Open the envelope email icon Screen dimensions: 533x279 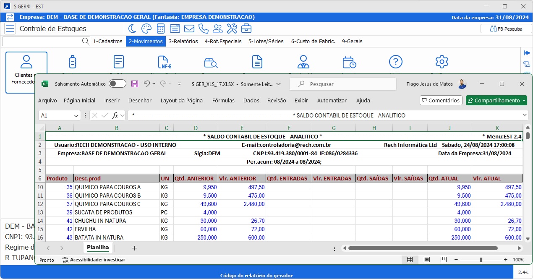pyautogui.click(x=189, y=29)
